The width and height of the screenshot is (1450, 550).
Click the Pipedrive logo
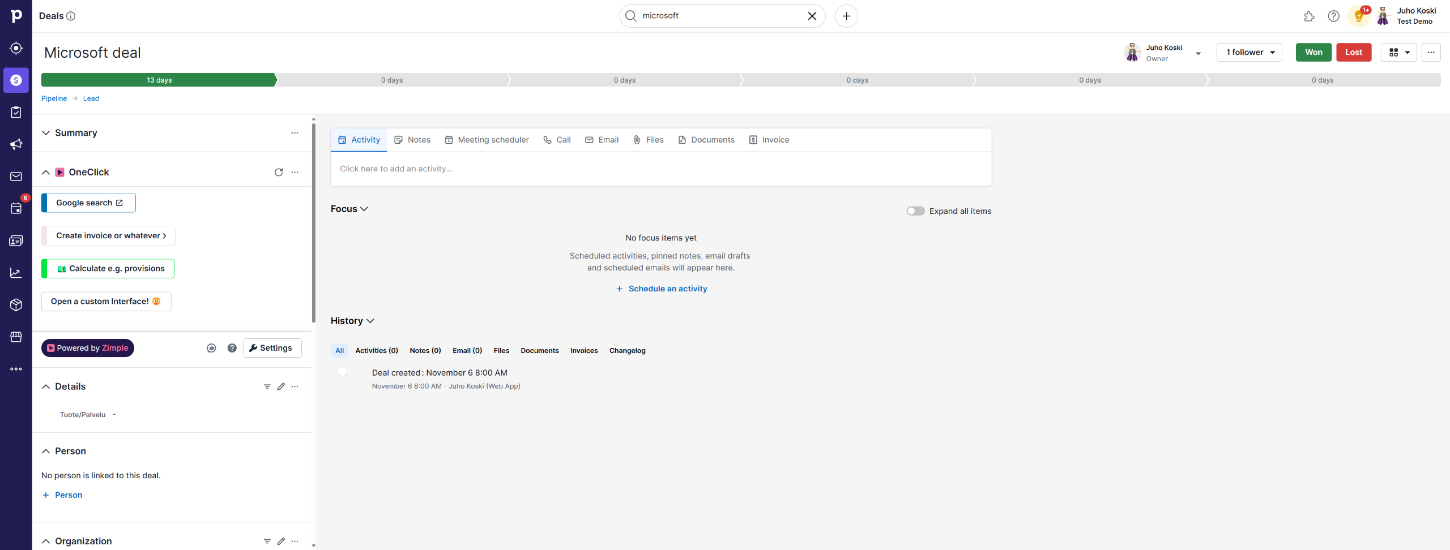pos(16,16)
